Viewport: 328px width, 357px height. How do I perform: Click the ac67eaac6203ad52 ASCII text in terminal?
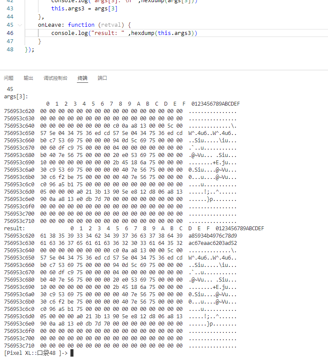coord(213,243)
